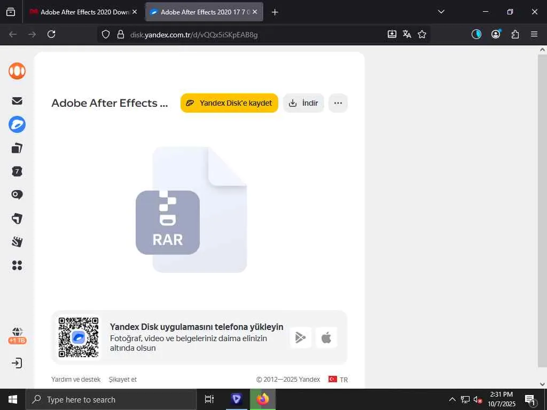The image size is (547, 410).
Task: Open all services four-dots icon
Action: [17, 265]
